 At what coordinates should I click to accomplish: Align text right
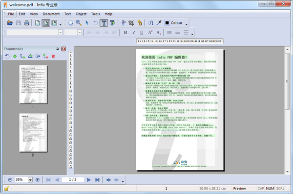pyautogui.click(x=106, y=33)
